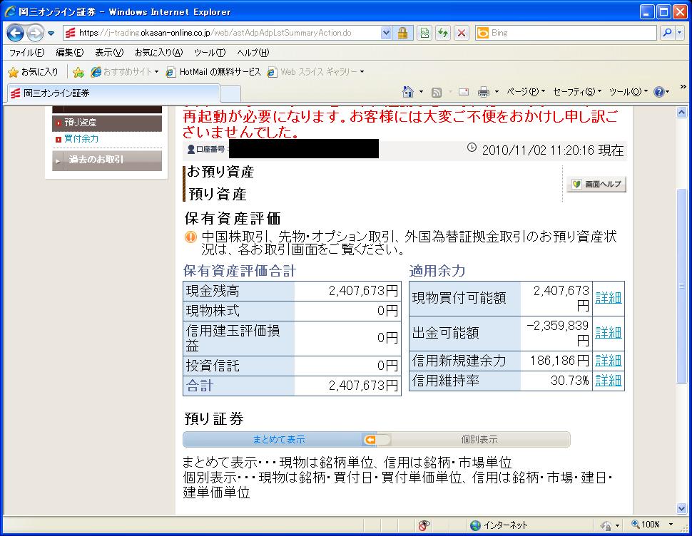Open the search provider dropdown arrow
The image size is (692, 536).
tap(679, 33)
